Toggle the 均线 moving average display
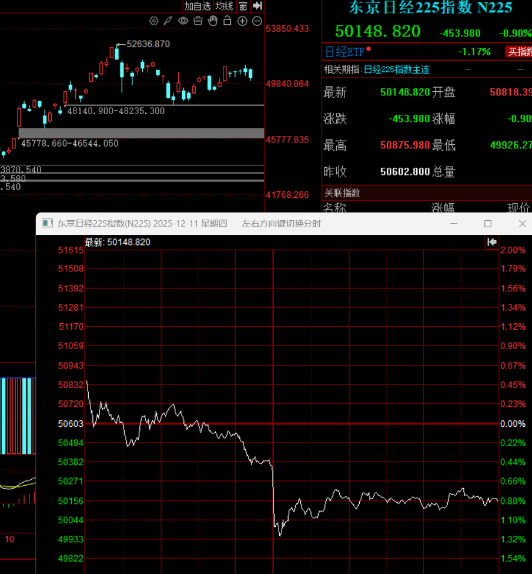532x574 pixels. point(224,6)
